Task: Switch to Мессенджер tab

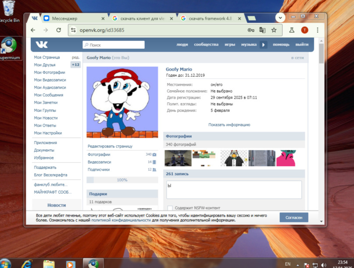Action: (72, 18)
